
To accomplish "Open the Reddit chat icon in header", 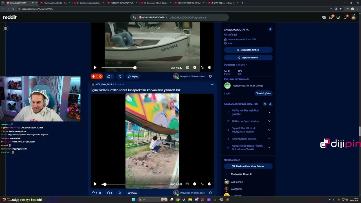I will [331, 17].
